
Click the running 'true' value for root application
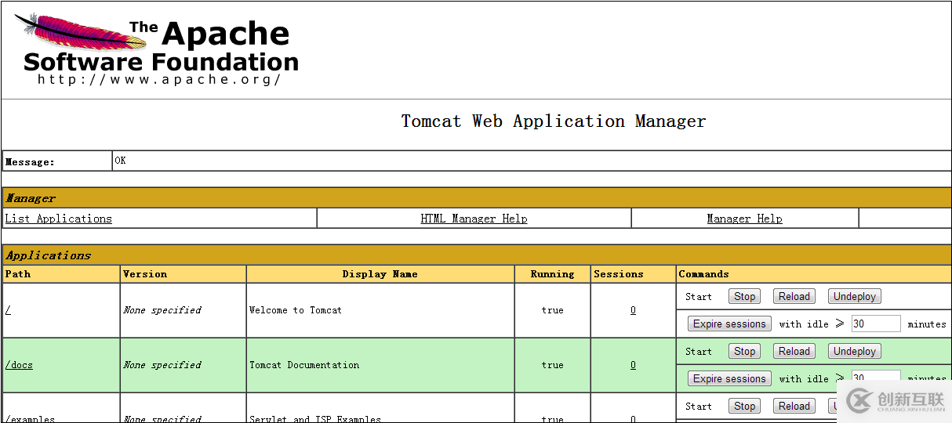click(x=552, y=310)
